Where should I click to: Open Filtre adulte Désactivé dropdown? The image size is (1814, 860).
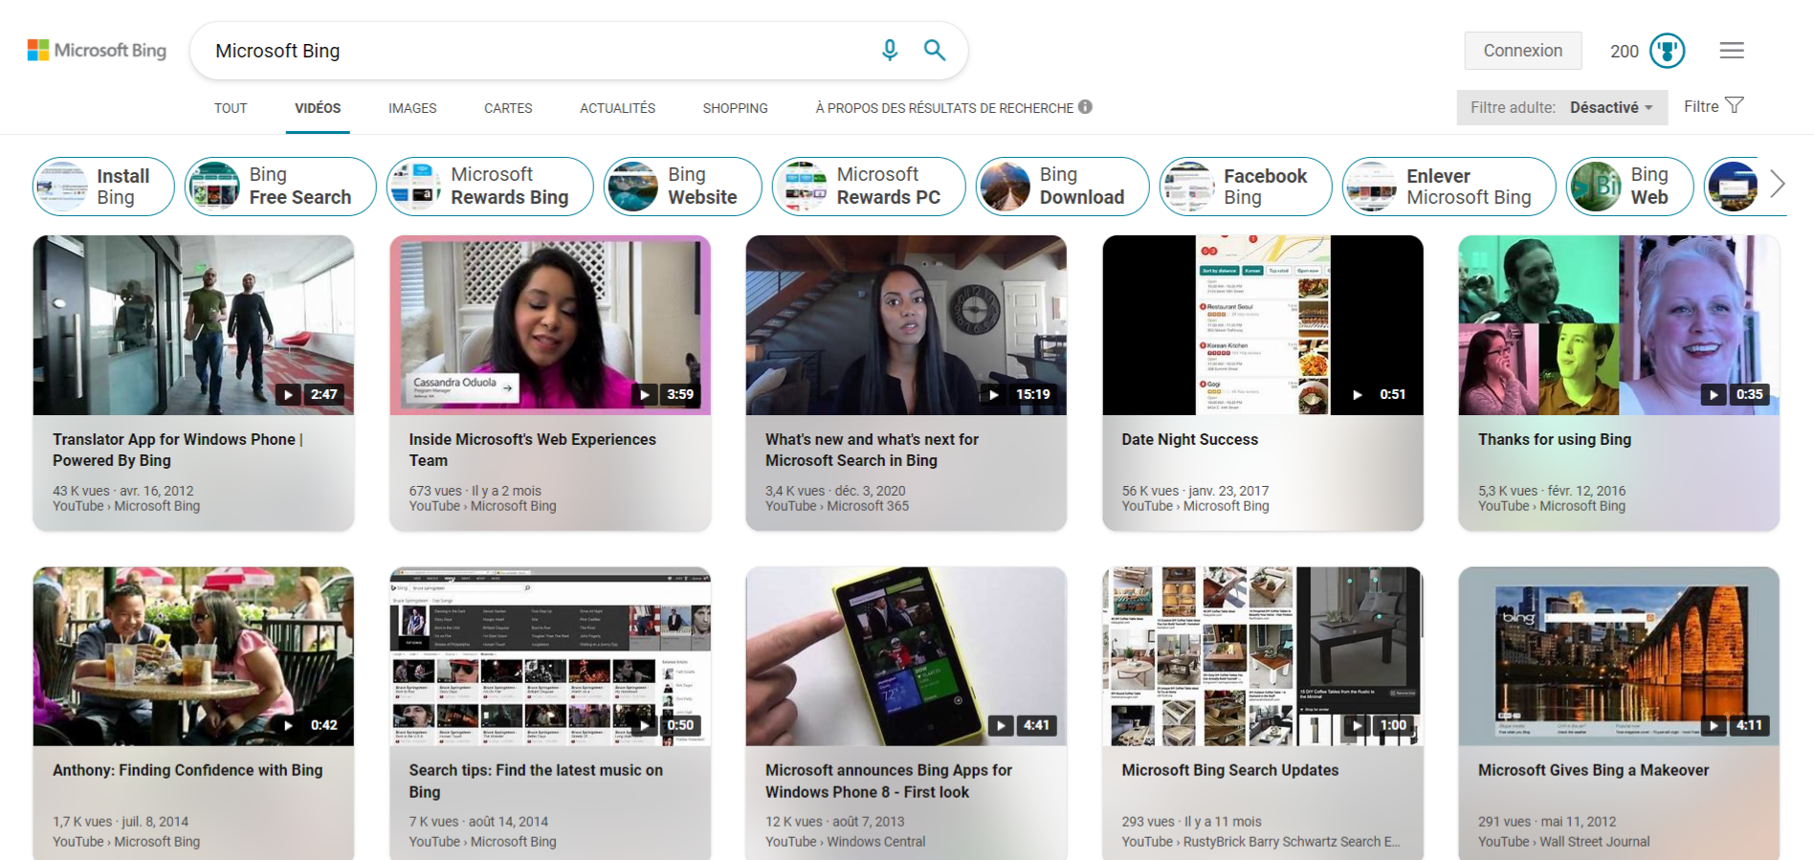[1562, 107]
